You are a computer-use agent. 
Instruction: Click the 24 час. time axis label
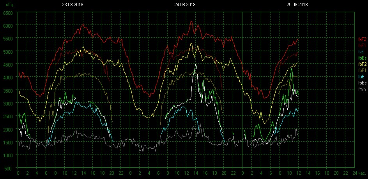pyautogui.click(x=357, y=173)
